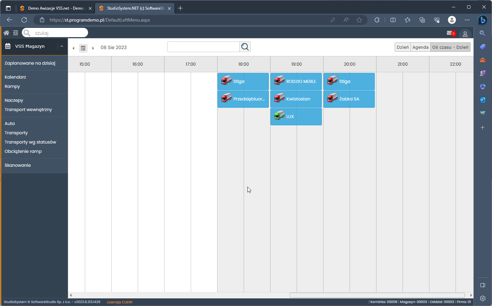Image resolution: width=492 pixels, height=306 pixels.
Task: Switch to Agenda view
Action: pos(420,47)
